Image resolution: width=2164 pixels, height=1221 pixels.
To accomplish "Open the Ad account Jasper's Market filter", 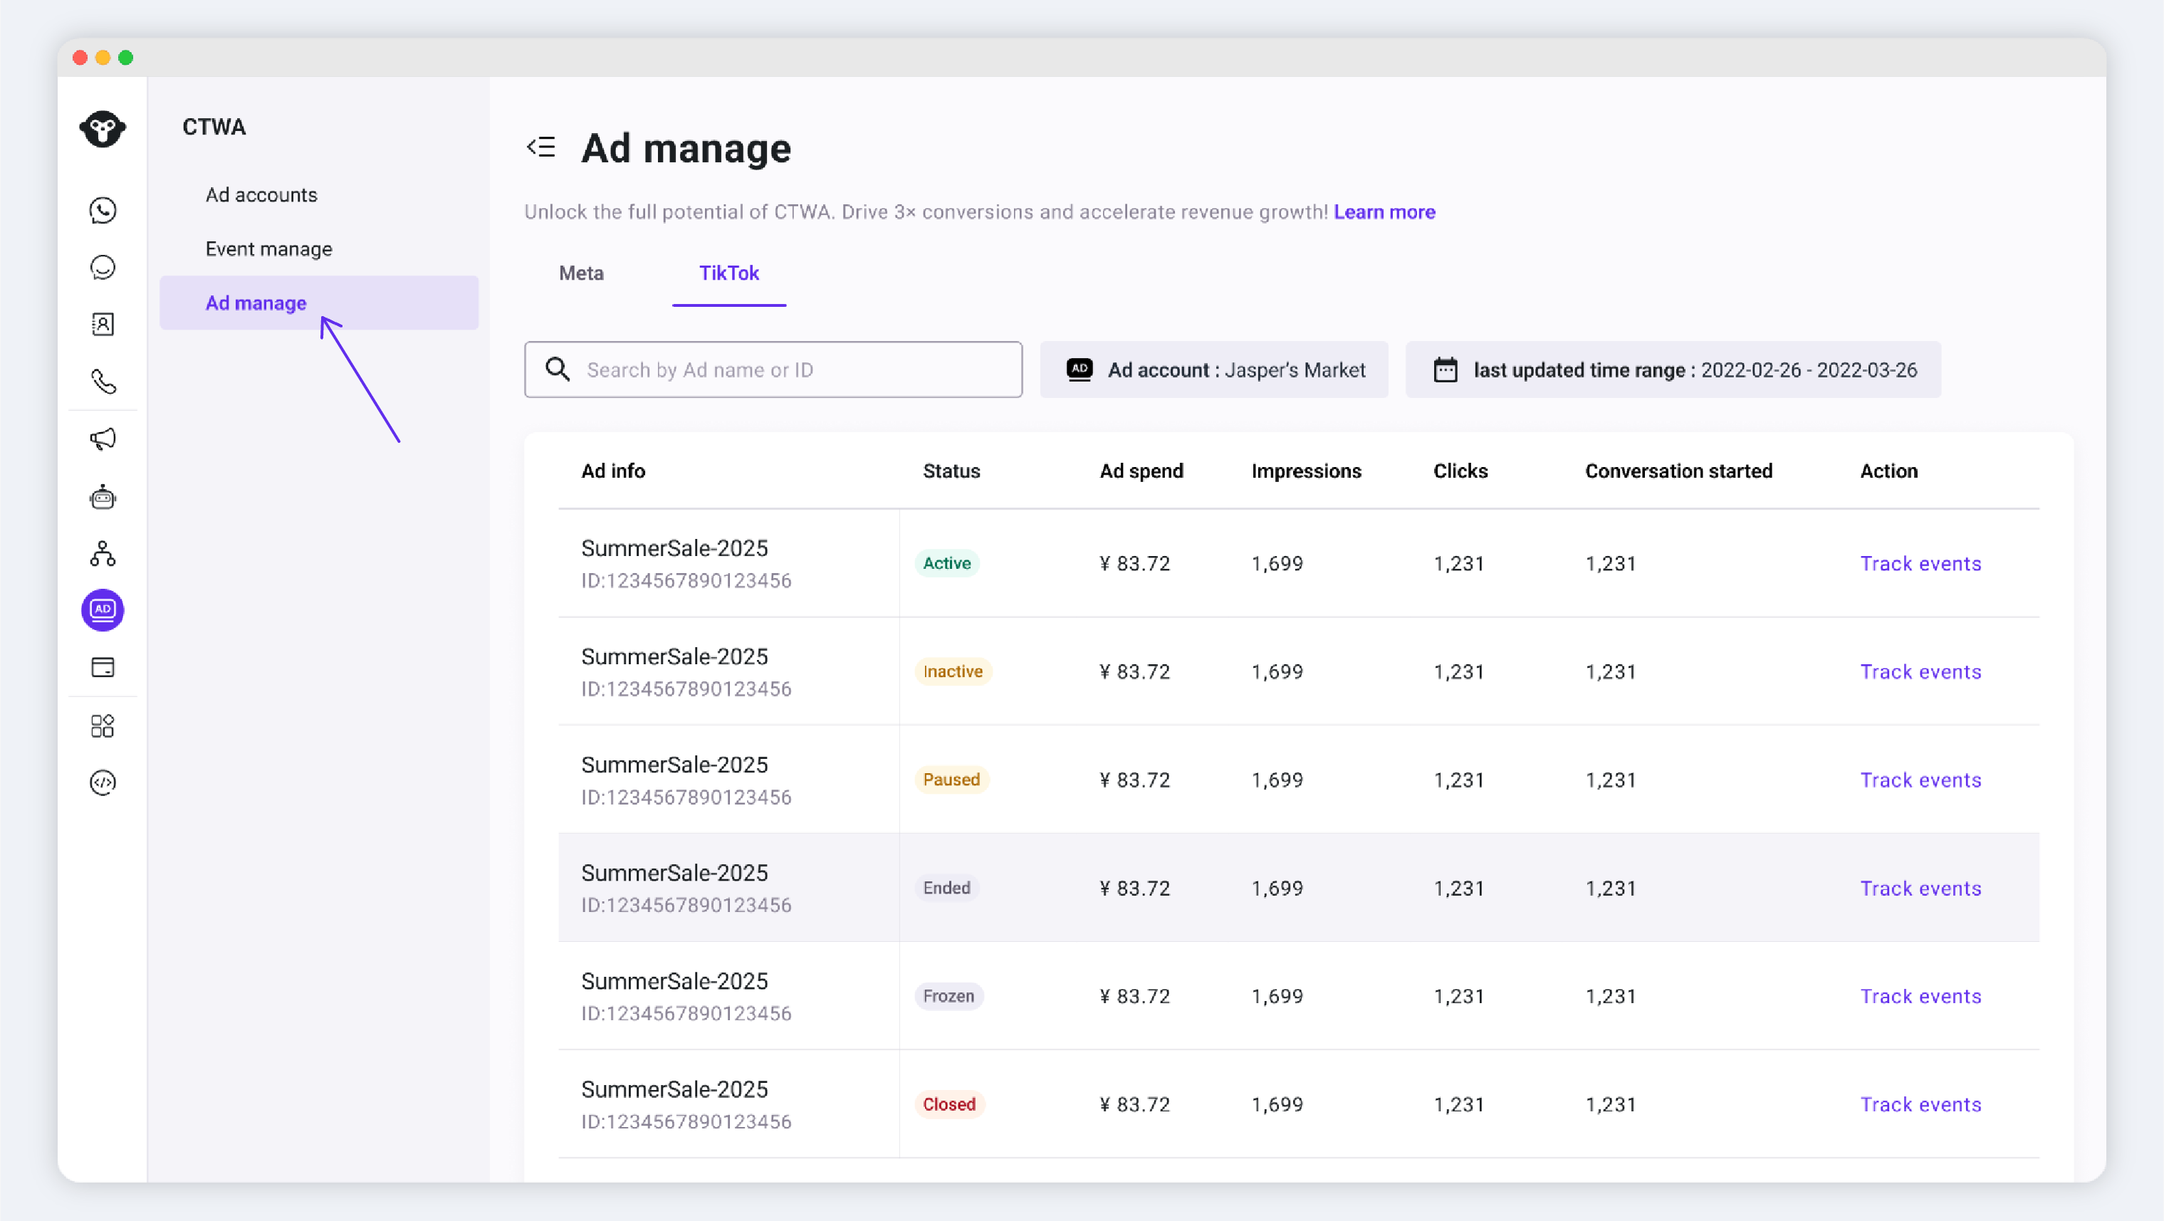I will 1214,370.
